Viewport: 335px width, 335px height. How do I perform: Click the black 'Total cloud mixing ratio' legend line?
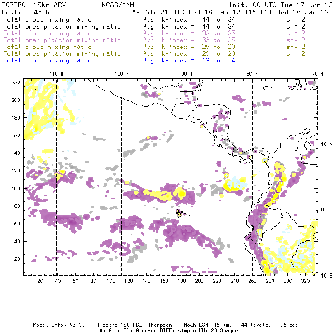[x=48, y=19]
